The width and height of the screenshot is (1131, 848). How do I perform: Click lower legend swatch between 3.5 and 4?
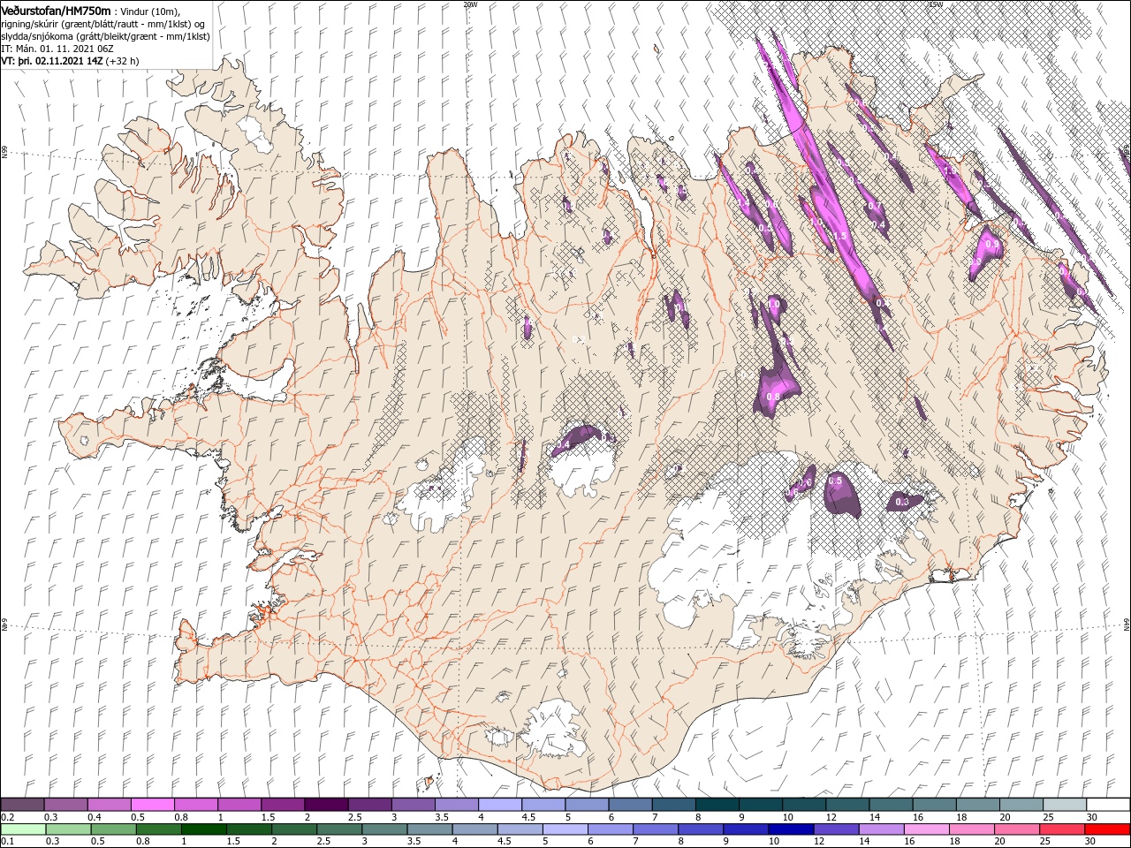click(x=431, y=829)
